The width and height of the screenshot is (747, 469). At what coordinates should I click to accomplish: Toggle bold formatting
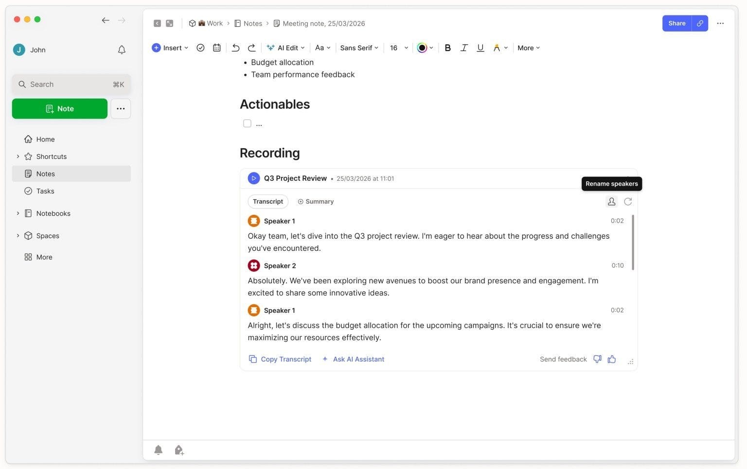pyautogui.click(x=447, y=48)
